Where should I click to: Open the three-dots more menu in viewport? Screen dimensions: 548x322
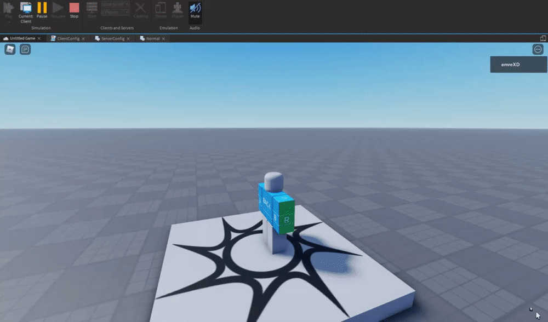pos(538,49)
